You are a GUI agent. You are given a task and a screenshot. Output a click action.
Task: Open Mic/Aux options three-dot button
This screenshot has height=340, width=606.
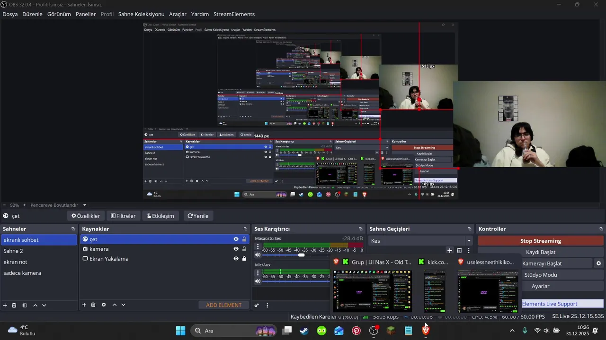258,273
